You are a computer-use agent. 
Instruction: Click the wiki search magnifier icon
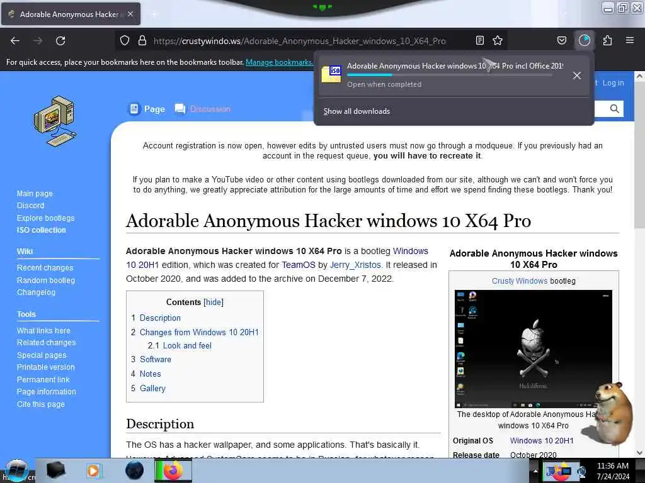pos(614,109)
